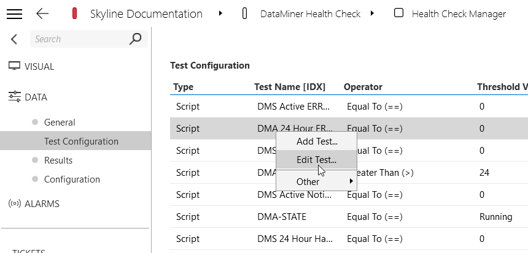The image size is (528, 253).
Task: Open the Skyline Documentation breadcrumb
Action: [147, 13]
